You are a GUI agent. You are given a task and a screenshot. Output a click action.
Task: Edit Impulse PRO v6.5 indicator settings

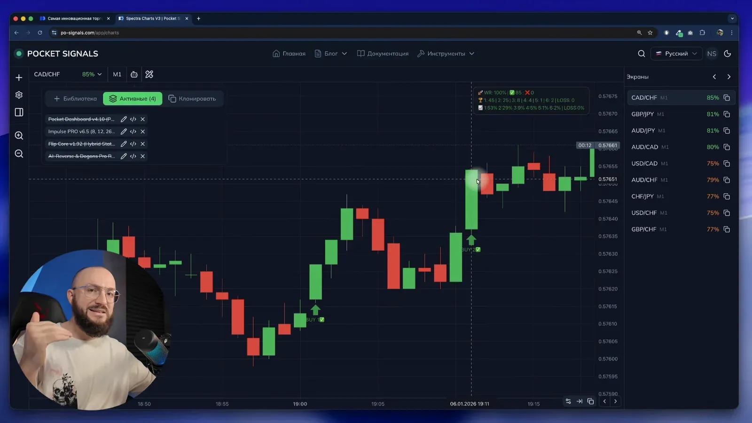point(124,132)
